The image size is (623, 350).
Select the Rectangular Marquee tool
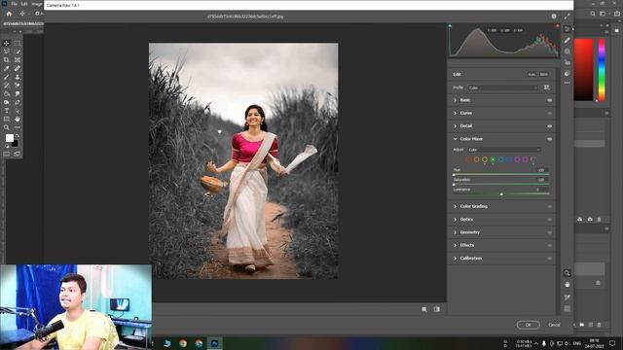click(x=18, y=43)
